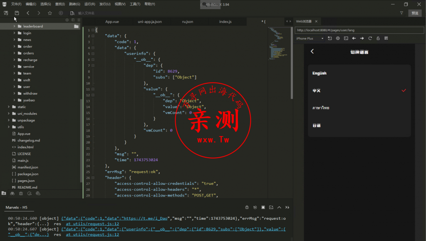Click the filter funnel icon near preview
Screen dimensions: 426x241
tap(401, 13)
